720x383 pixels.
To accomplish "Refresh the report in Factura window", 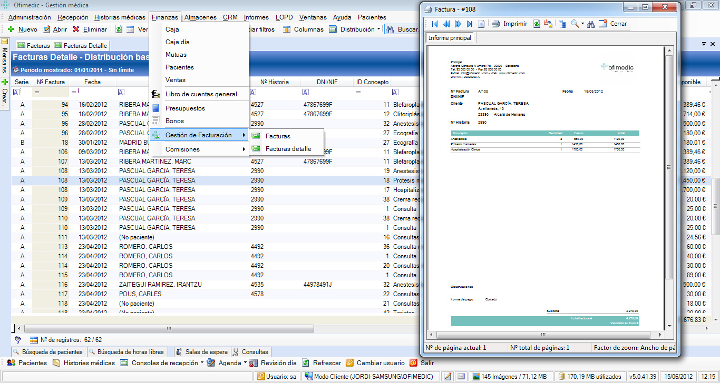I will [x=537, y=24].
